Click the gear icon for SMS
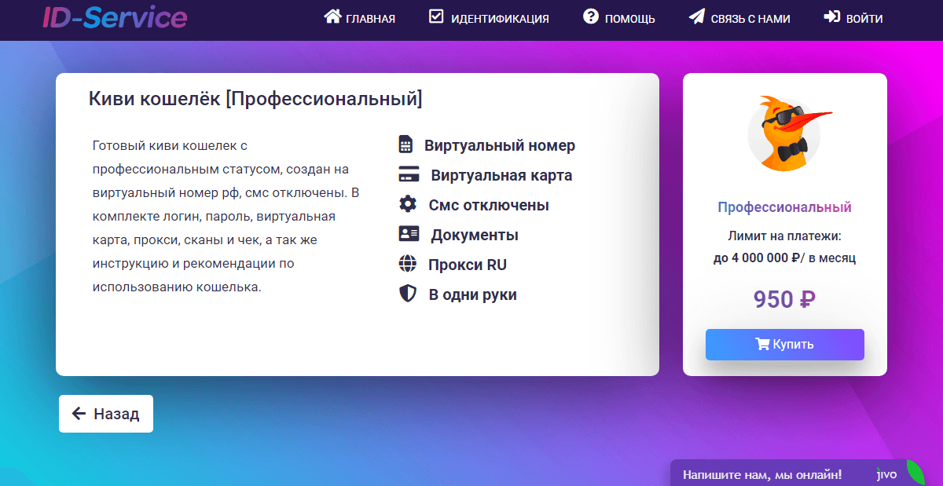 coord(407,205)
